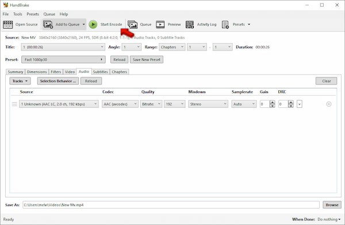Screen dimensions: 345x225
Task: Decrease Gain with down arrow
Action: coord(273,106)
